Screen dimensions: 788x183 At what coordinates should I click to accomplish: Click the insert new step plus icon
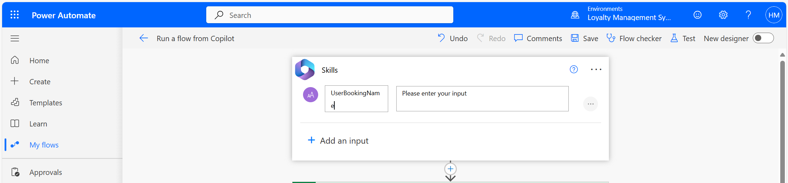click(450, 169)
